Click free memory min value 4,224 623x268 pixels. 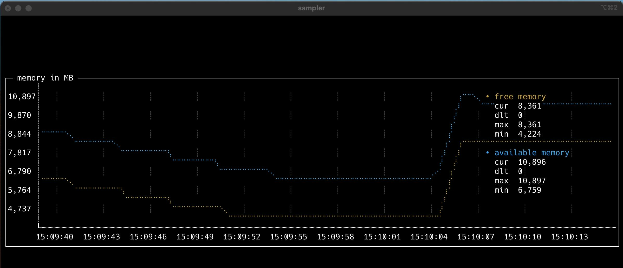529,134
